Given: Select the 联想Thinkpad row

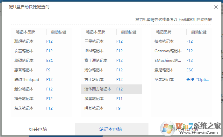Looking at the screenshot, I should [41, 79].
